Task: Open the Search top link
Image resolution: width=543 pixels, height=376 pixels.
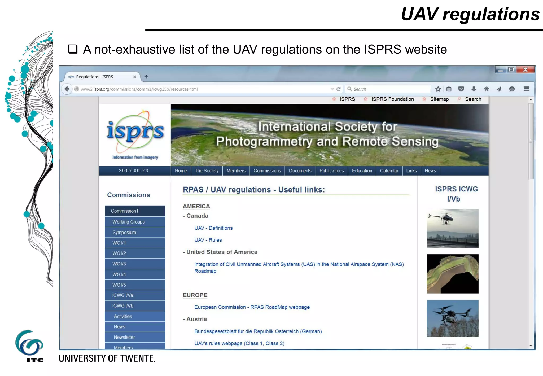Action: coord(473,99)
